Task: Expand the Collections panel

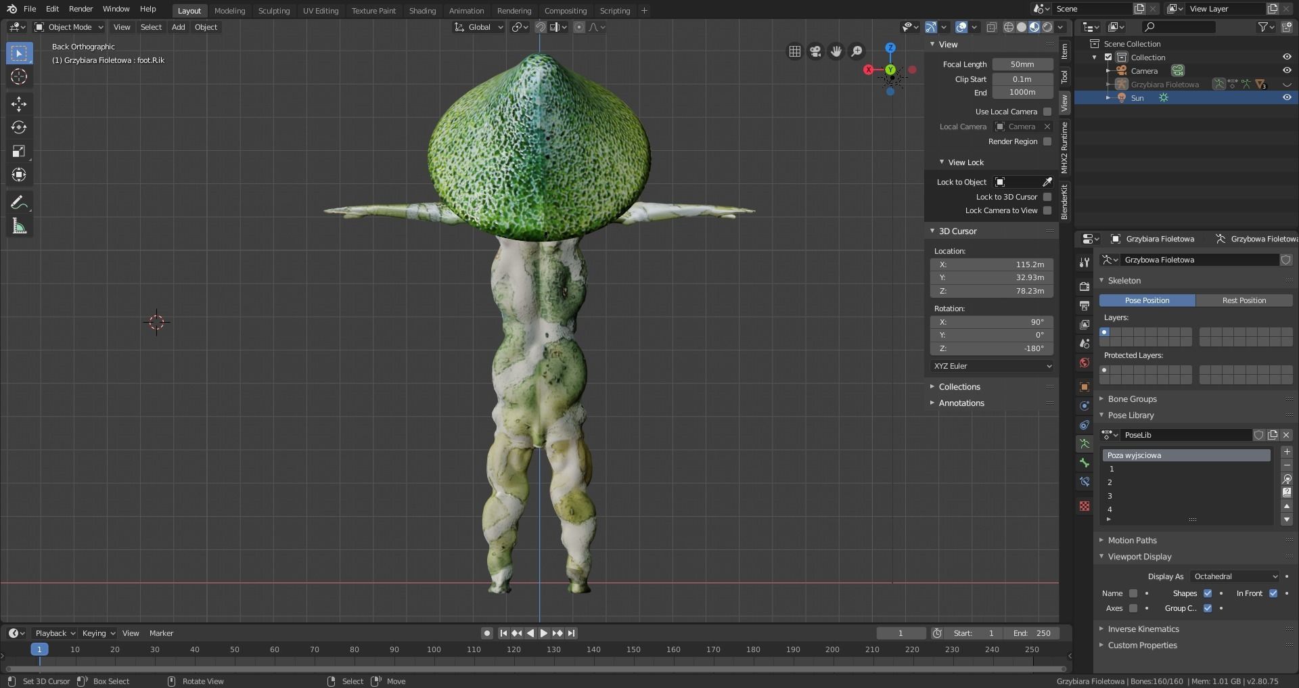Action: pos(959,387)
